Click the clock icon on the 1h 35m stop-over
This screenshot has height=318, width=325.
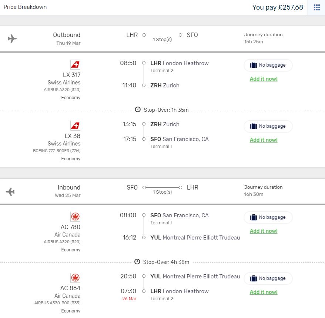(x=138, y=110)
